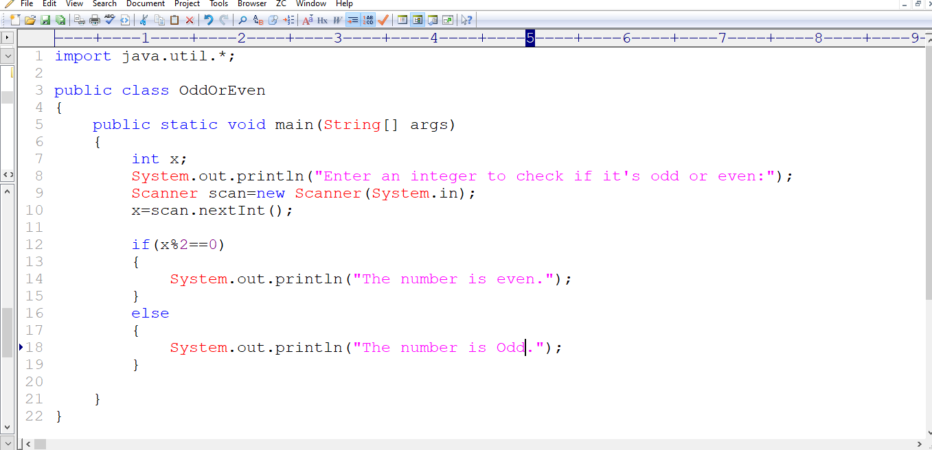Toggle Word Wrap with the W toolbar icon
The image size is (932, 450).
(x=337, y=20)
